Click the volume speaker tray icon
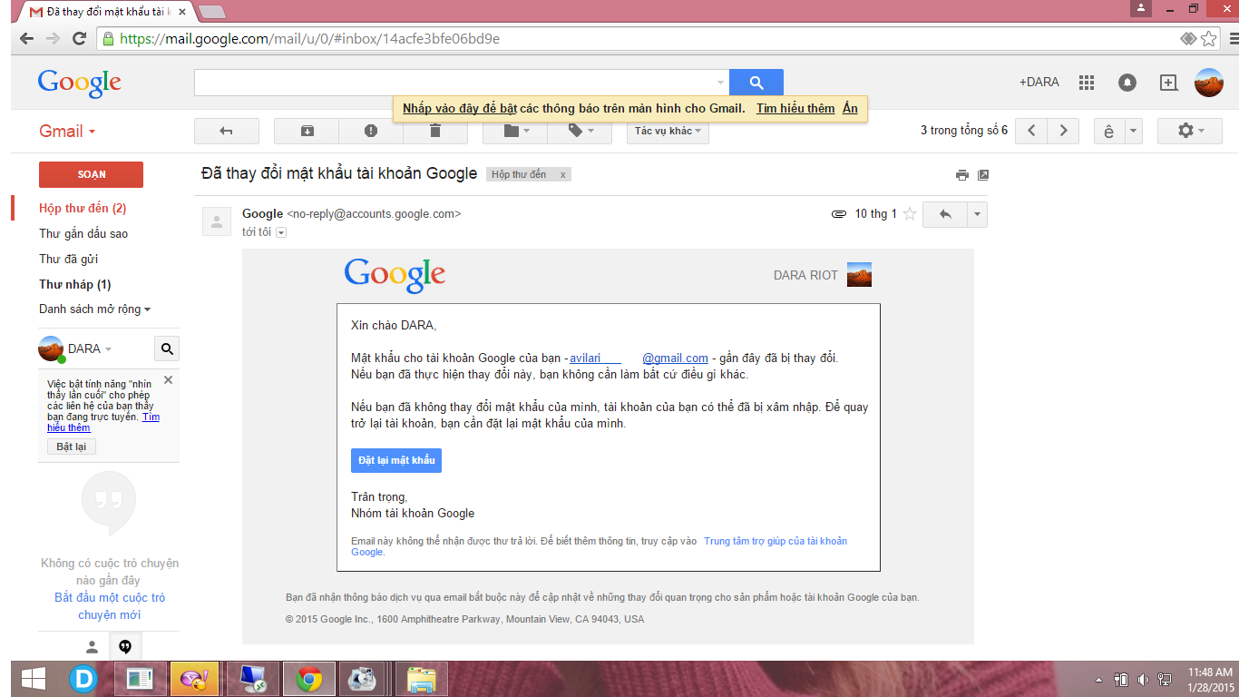 1143,679
